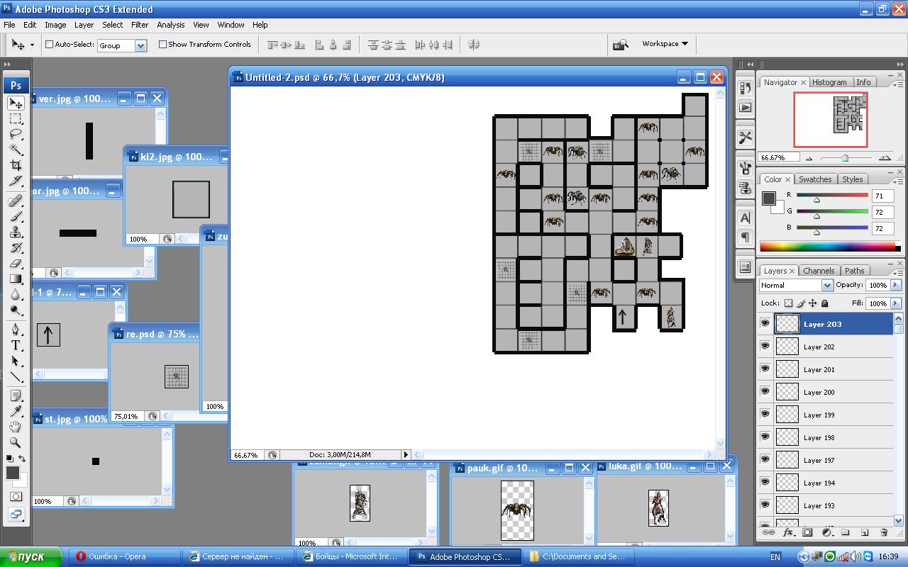908x567 pixels.
Task: Toggle visibility of Layer 200
Action: coord(765,392)
